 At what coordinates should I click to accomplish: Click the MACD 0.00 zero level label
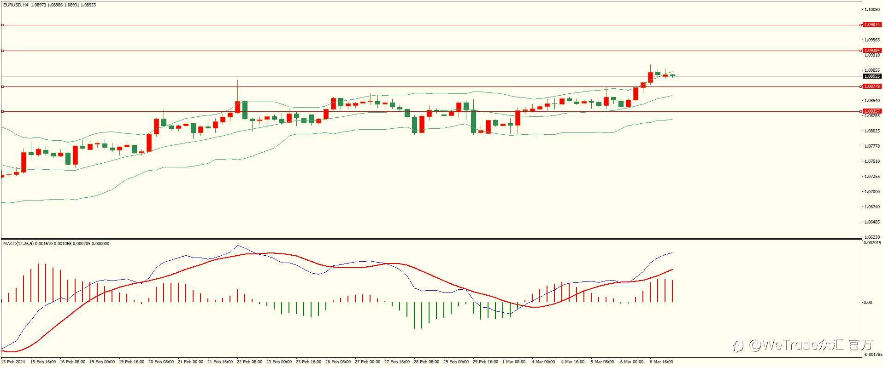tap(868, 303)
